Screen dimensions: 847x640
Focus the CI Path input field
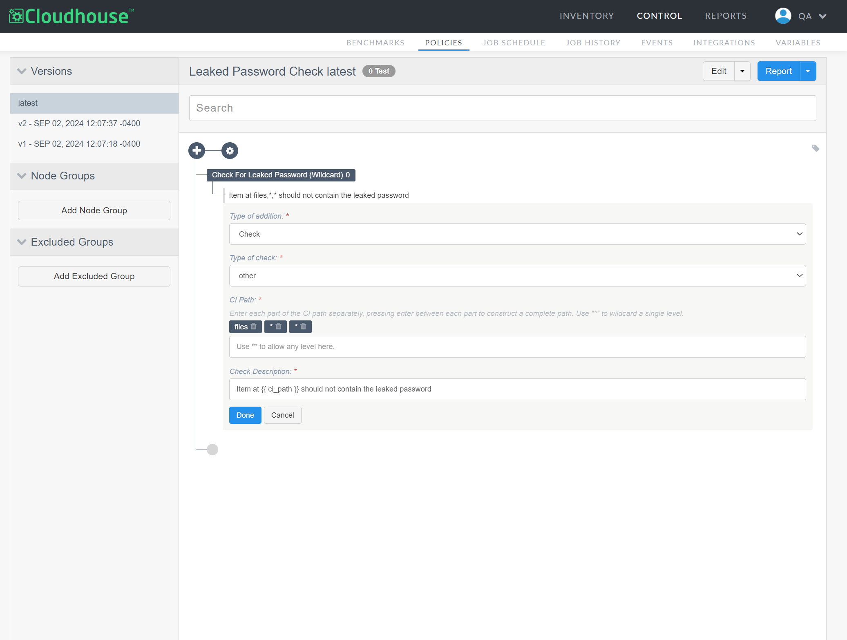[x=517, y=347]
